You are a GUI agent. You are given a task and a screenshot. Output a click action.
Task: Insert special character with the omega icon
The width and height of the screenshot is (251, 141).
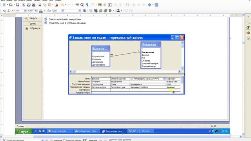(127, 5)
